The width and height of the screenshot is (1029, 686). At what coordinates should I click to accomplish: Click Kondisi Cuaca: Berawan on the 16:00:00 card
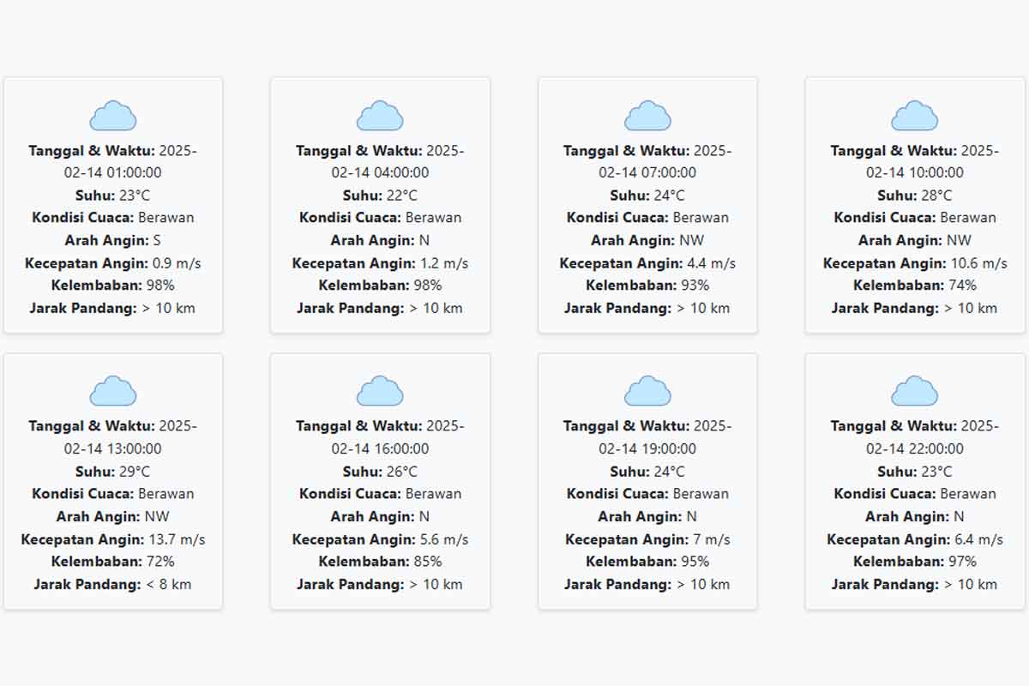point(380,494)
